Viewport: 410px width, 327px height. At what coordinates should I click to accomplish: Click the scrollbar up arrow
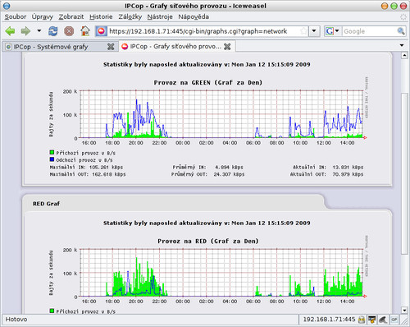(x=404, y=56)
